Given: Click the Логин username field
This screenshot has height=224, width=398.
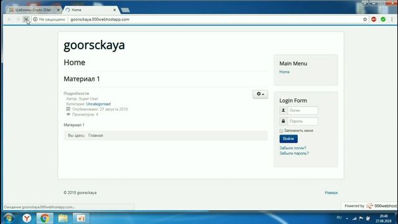Looking at the screenshot, I should tap(303, 111).
